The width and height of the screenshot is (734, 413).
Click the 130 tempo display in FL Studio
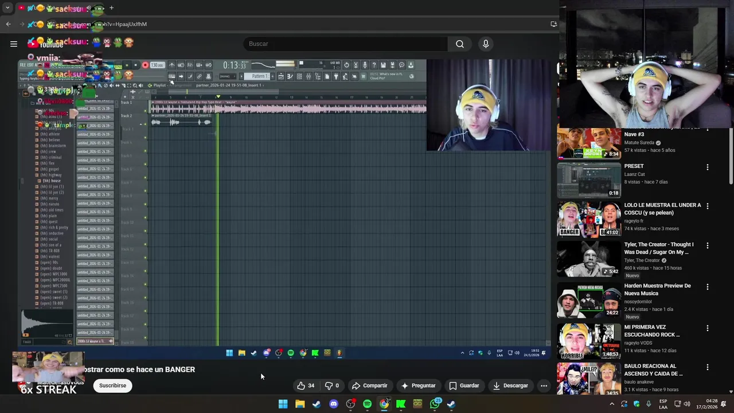pos(158,65)
